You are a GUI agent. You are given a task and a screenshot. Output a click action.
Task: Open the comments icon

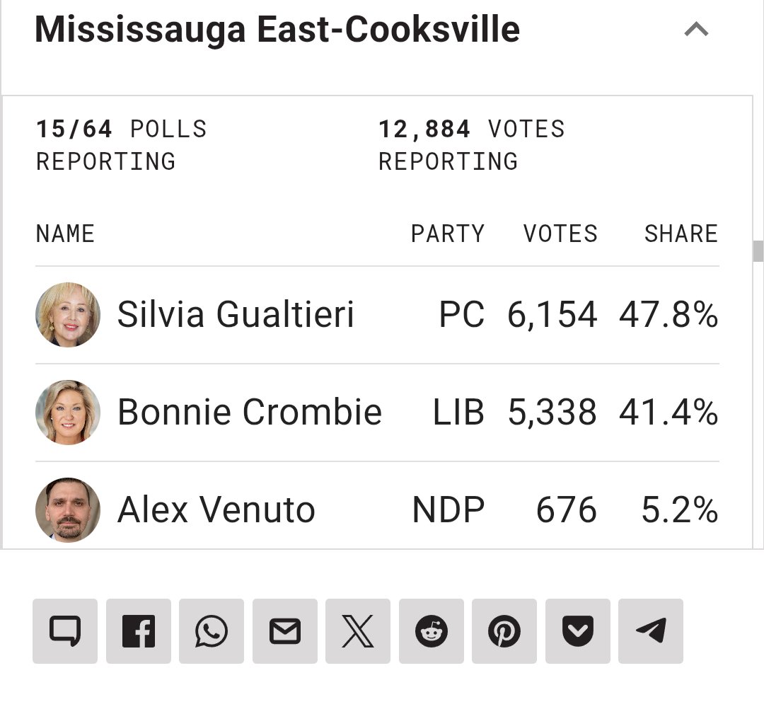65,631
